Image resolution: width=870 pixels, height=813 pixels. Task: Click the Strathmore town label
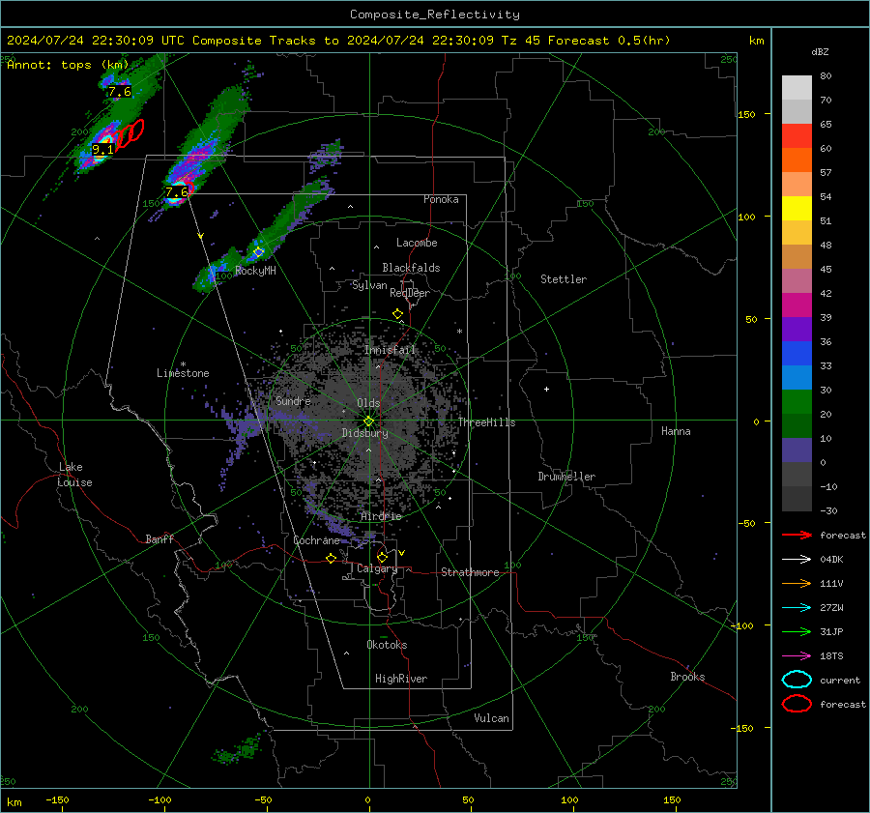[x=470, y=572]
